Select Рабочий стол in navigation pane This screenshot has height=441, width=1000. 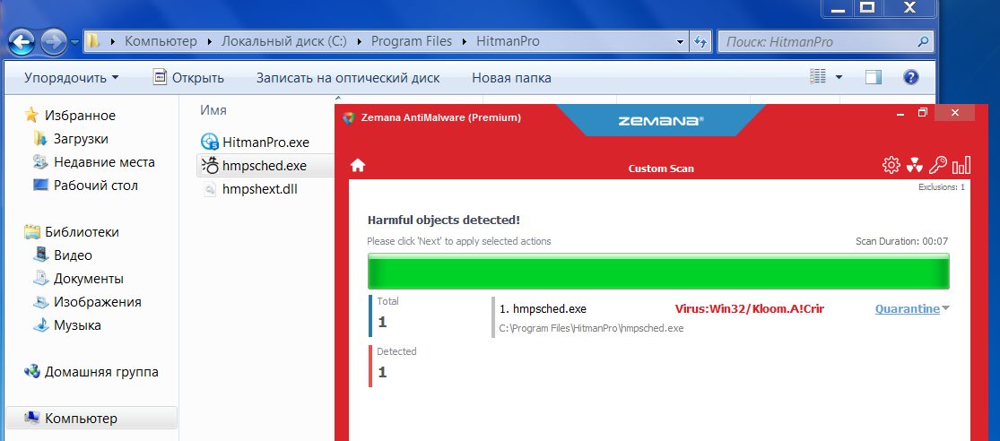96,186
